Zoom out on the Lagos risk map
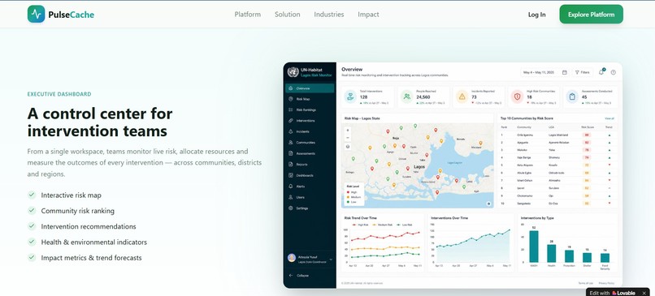 [x=348, y=138]
